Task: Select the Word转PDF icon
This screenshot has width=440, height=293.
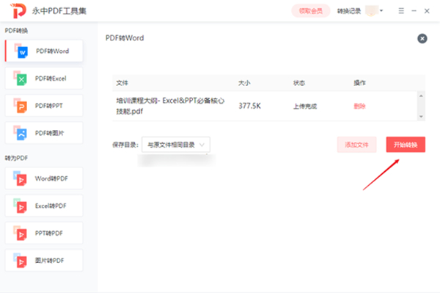Action: [21, 178]
